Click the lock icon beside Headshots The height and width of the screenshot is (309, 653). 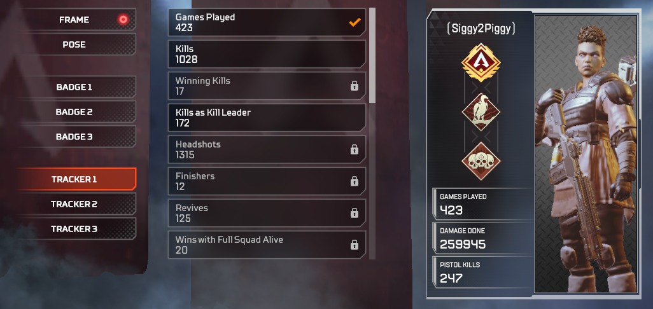(355, 149)
